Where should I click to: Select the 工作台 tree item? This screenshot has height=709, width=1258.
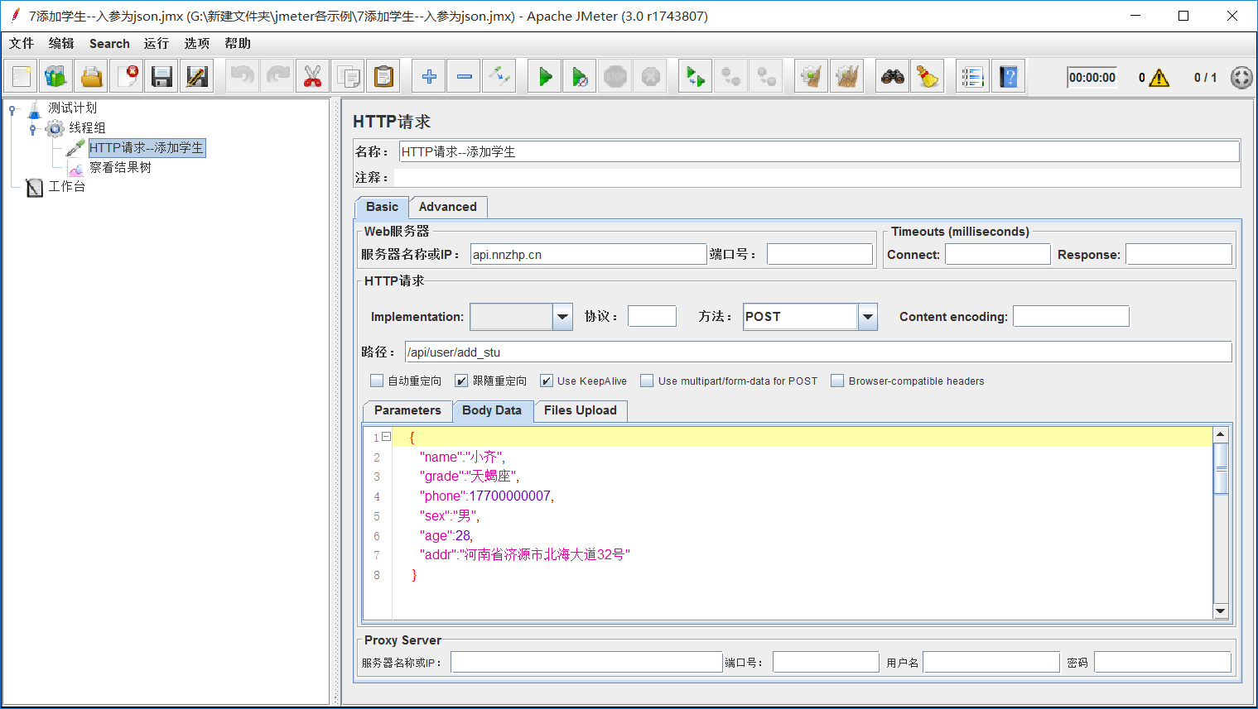click(66, 186)
